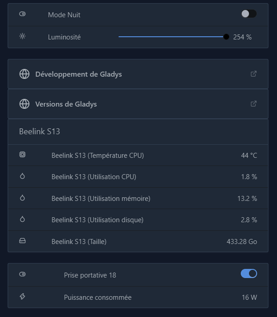Click the globe icon beside Versions de Gladys
Viewport: 277px width, 317px height.
click(24, 104)
